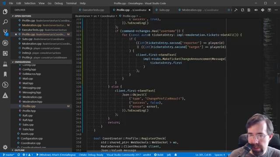Viewport: 280px width, 157px height.
Task: Click the bug debug icon in status bar
Action: point(175,155)
